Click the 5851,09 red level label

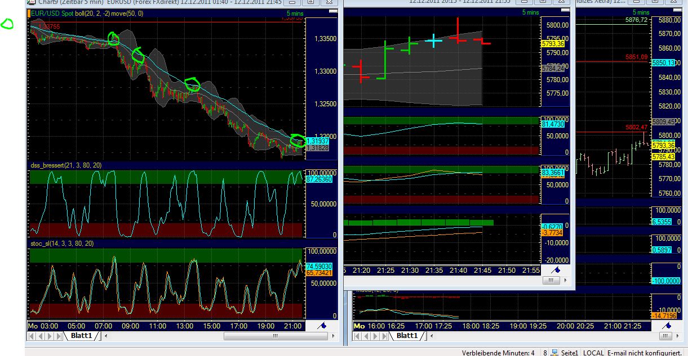[636, 57]
